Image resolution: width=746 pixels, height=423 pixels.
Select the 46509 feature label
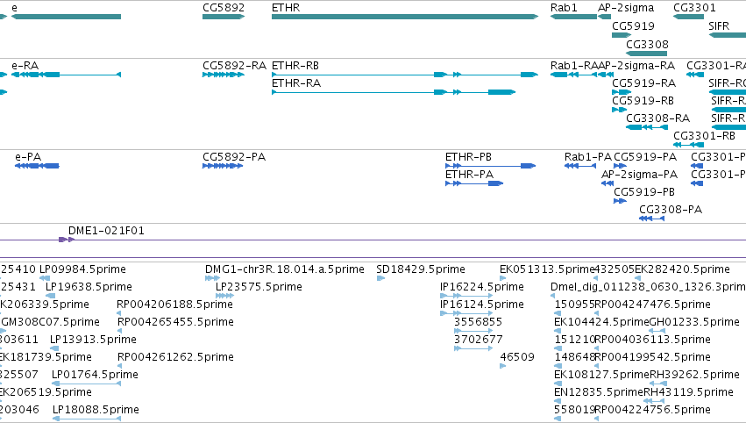pyautogui.click(x=517, y=358)
